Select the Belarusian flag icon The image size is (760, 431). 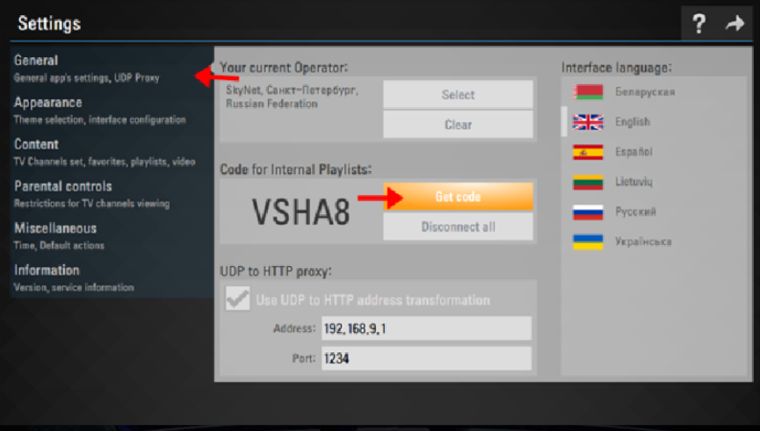pyautogui.click(x=588, y=92)
